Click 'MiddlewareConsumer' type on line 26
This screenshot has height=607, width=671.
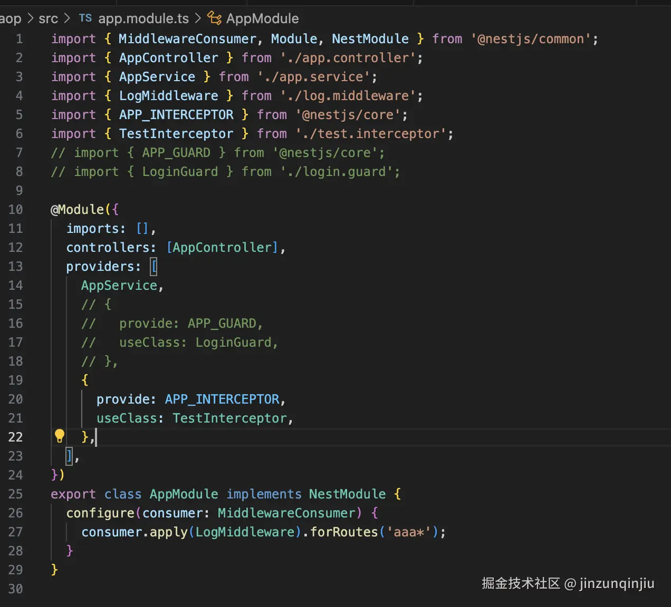click(286, 513)
